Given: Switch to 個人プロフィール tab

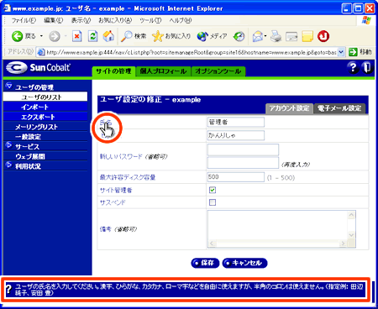Looking at the screenshot, I should pos(163,71).
